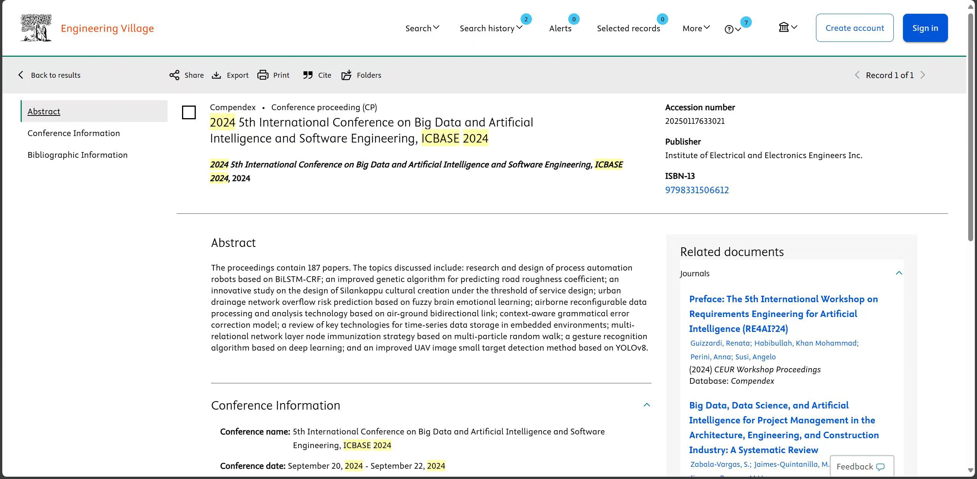The height and width of the screenshot is (479, 977).
Task: Select the Abstract sidebar tab
Action: 94,111
